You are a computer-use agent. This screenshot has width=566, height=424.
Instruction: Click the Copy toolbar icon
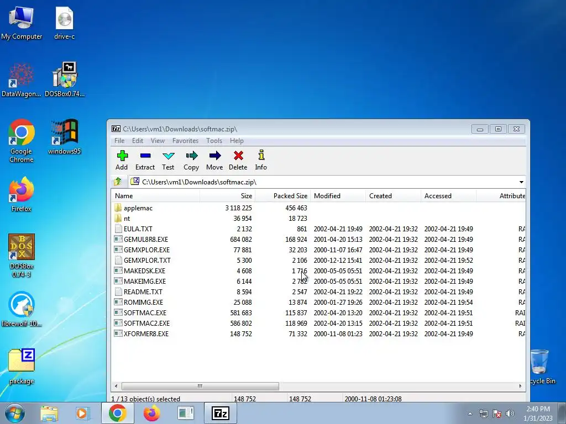[191, 156]
